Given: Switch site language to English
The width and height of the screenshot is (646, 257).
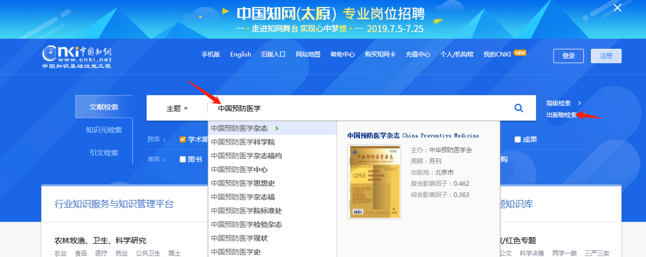Looking at the screenshot, I should pyautogui.click(x=241, y=54).
